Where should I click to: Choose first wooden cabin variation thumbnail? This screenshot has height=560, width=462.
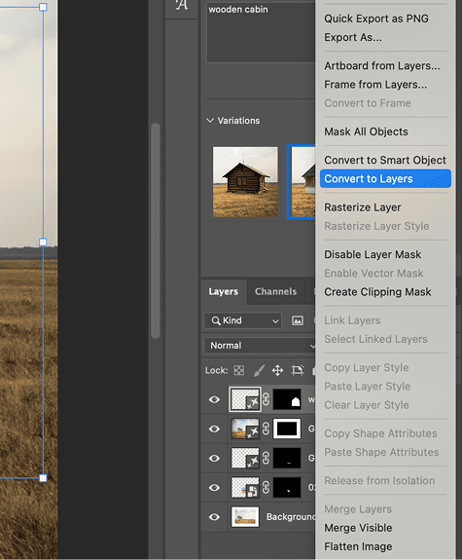(245, 182)
